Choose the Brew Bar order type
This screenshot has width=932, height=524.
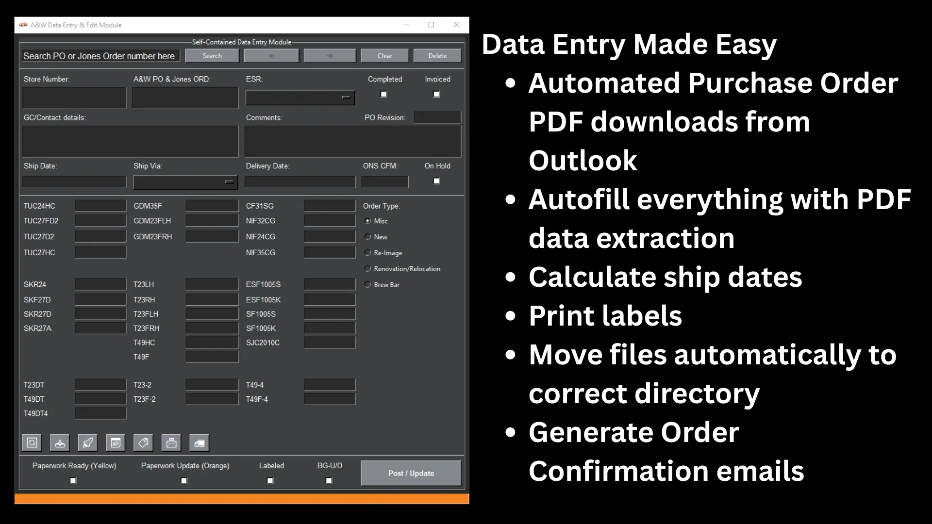368,285
